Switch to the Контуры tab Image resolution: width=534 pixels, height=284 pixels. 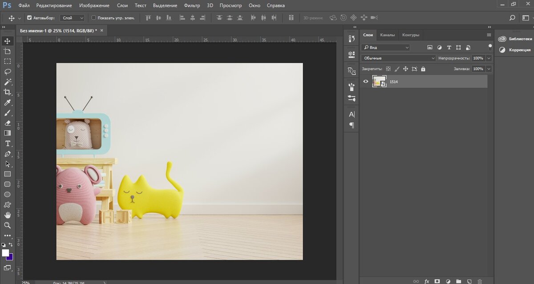pyautogui.click(x=410, y=35)
